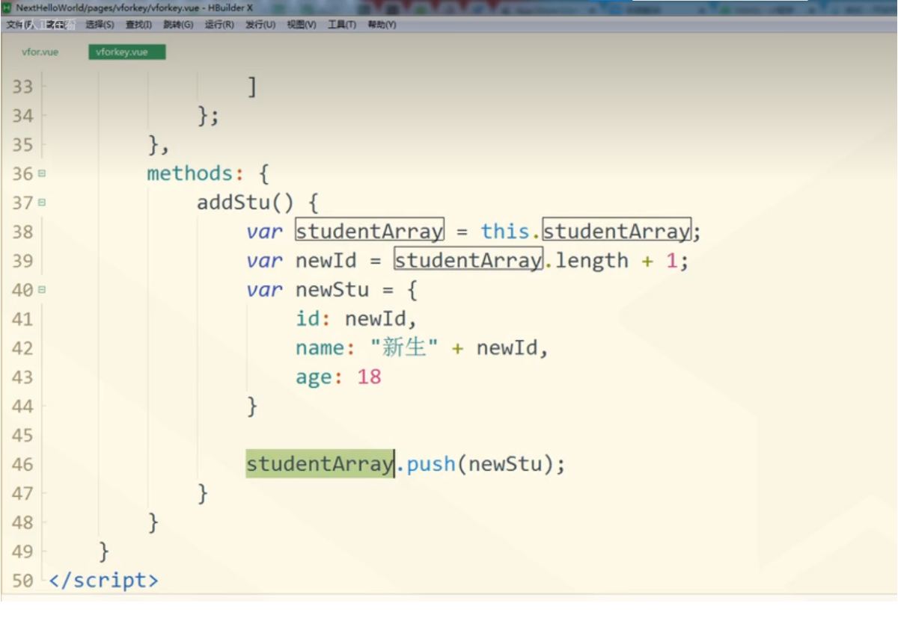Viewport: 898px width, 618px height.
Task: Click the highlighted studentArray on line 46
Action: click(x=320, y=464)
